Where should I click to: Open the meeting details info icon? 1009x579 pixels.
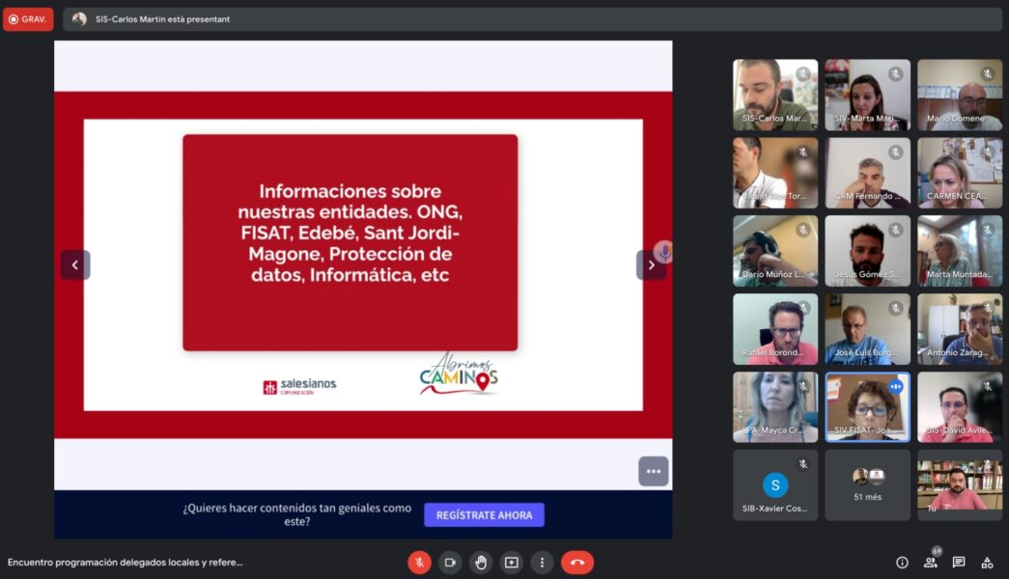(902, 563)
